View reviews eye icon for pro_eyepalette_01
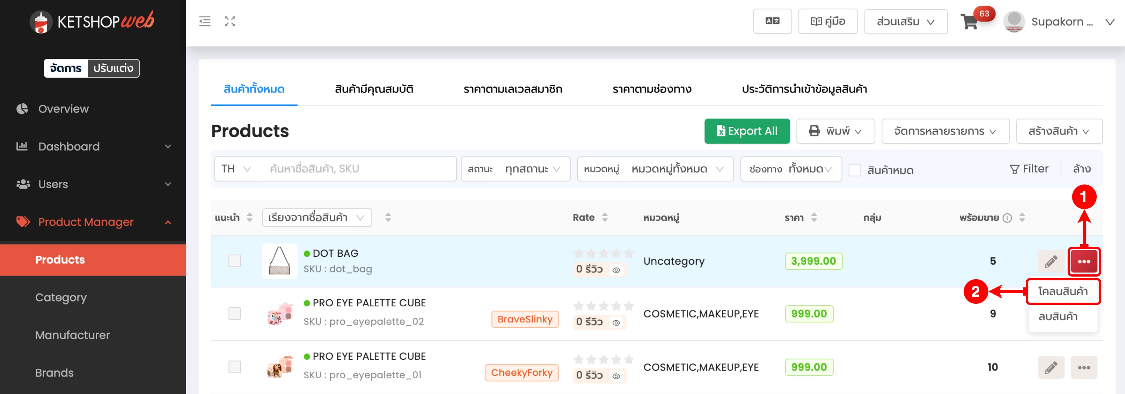 click(616, 376)
